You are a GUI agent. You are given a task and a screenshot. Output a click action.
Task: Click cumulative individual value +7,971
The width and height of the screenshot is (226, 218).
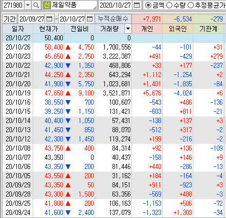tap(152, 19)
